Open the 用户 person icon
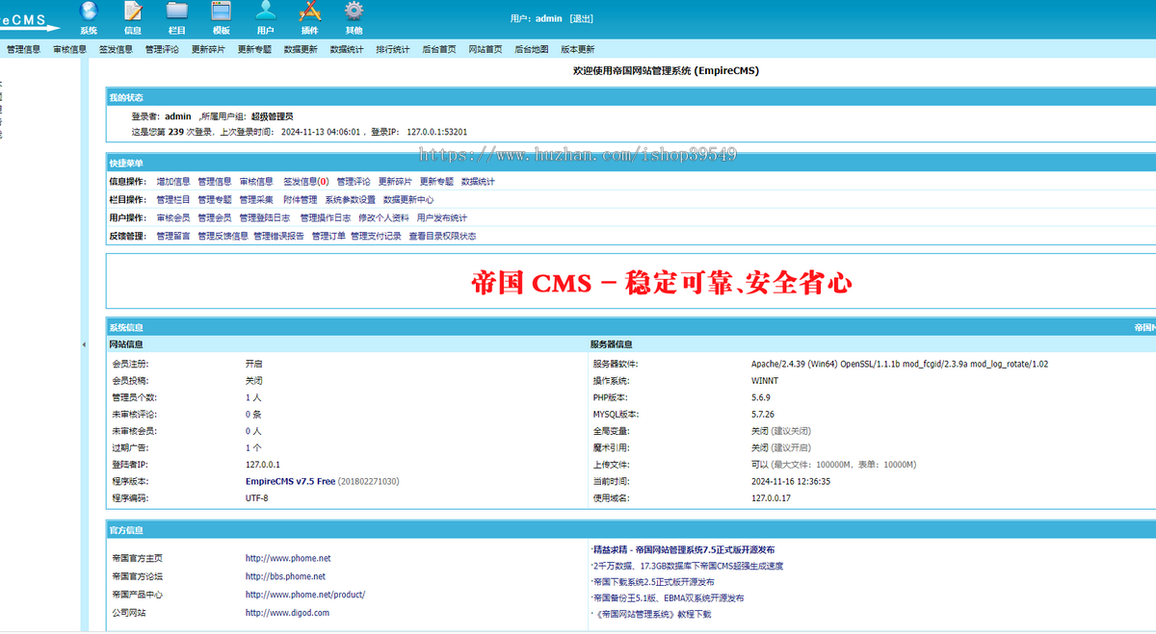1156x634 pixels. 266,12
